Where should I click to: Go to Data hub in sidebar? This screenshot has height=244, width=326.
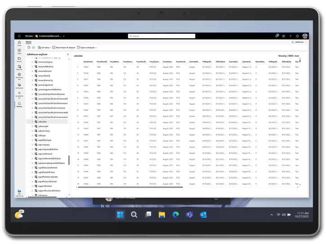(x=19, y=67)
